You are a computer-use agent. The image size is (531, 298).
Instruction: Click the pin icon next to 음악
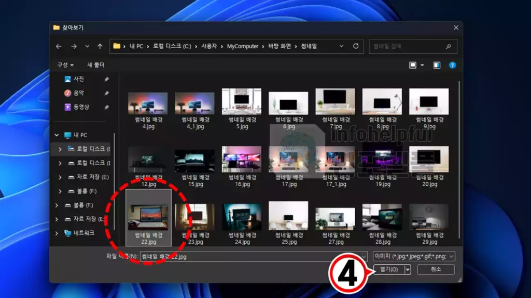click(x=107, y=93)
